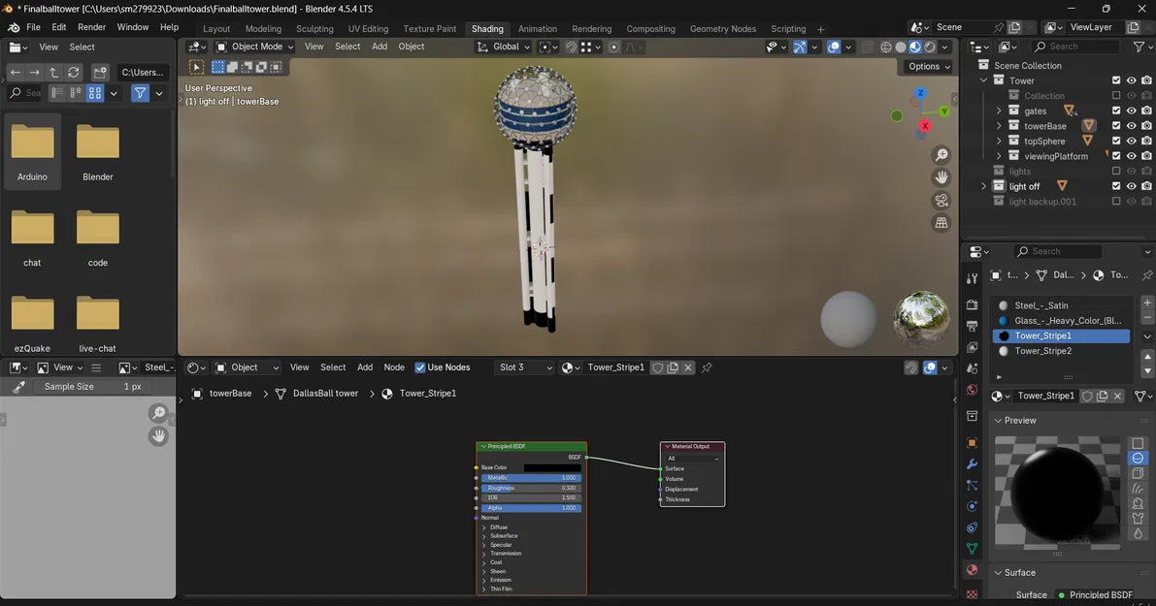Image resolution: width=1156 pixels, height=606 pixels.
Task: Refresh the file browser folder list
Action: [74, 73]
